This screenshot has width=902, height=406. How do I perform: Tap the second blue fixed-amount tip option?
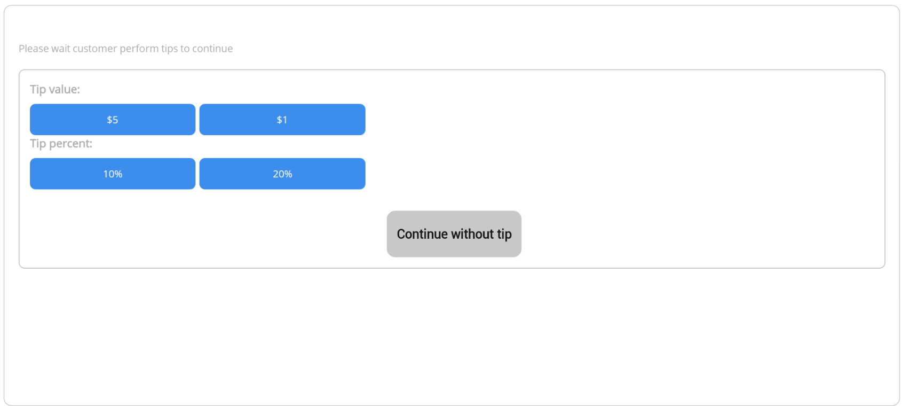point(282,120)
